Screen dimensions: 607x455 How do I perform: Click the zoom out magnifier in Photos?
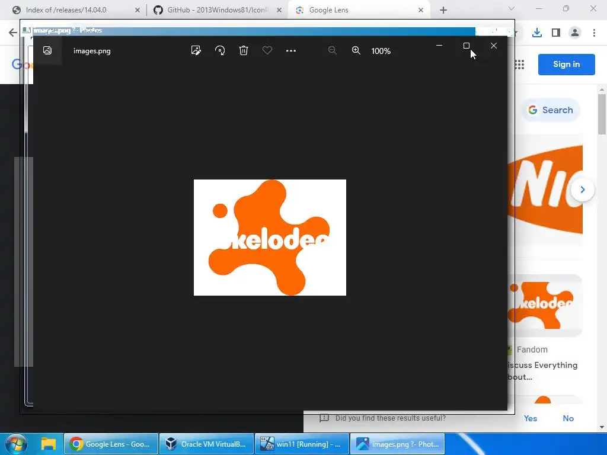click(332, 50)
